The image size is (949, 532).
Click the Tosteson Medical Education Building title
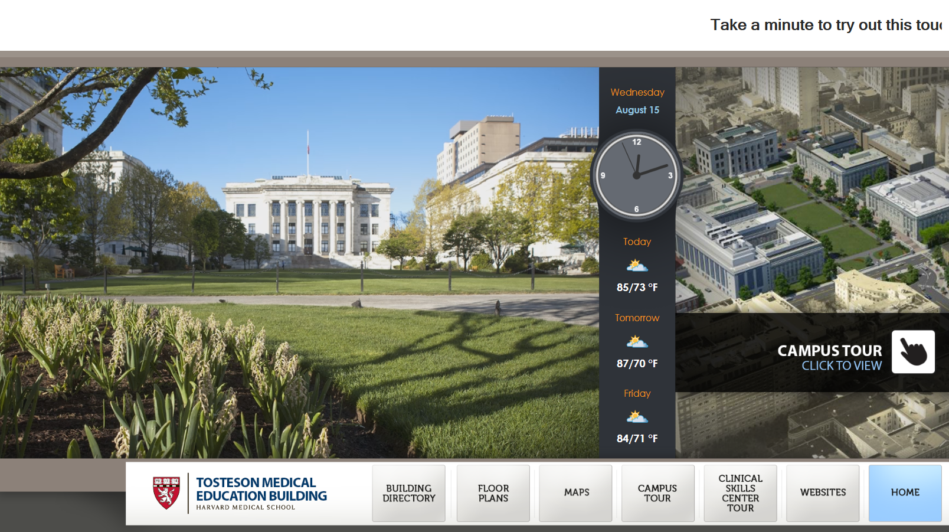coord(261,489)
